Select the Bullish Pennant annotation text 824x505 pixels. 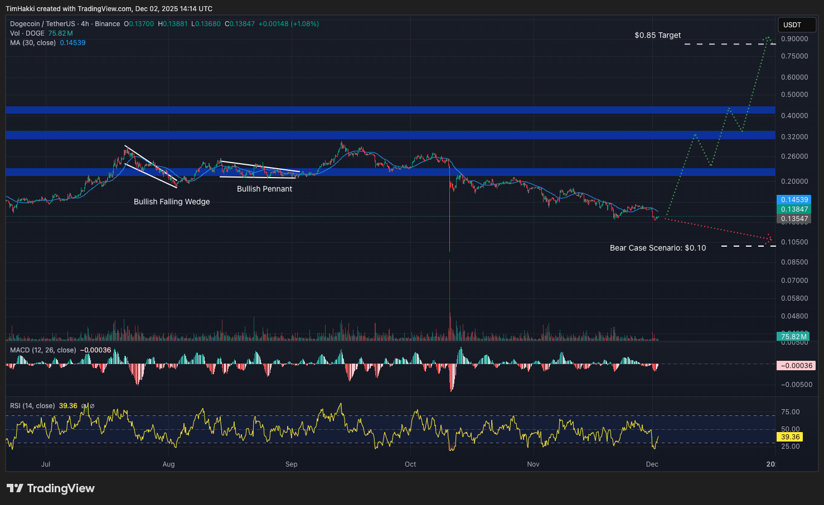(x=264, y=189)
